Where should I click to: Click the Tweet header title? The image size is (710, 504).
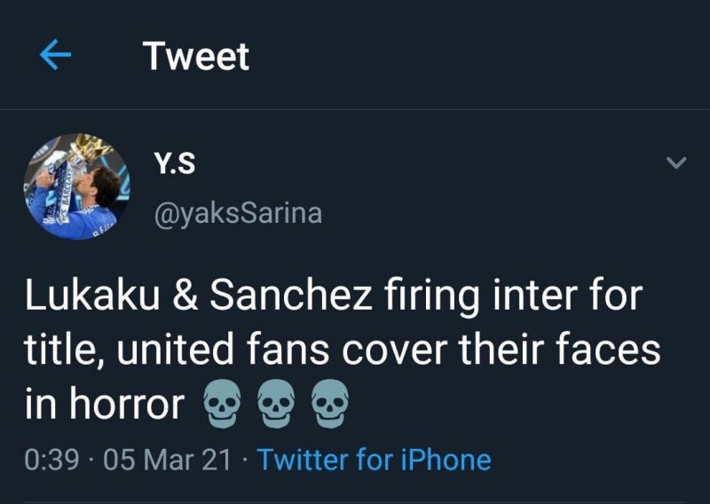(196, 57)
